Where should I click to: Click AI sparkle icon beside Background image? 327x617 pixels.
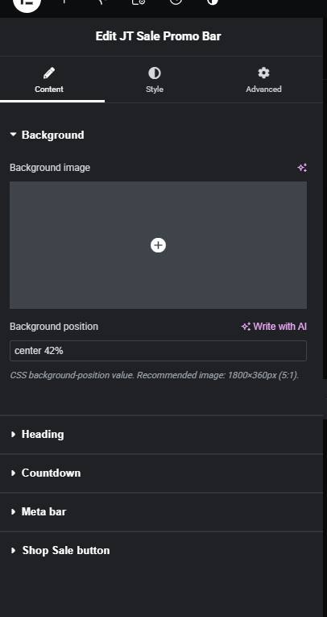pyautogui.click(x=302, y=168)
